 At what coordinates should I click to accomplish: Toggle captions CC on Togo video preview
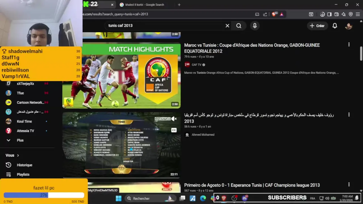click(x=174, y=130)
